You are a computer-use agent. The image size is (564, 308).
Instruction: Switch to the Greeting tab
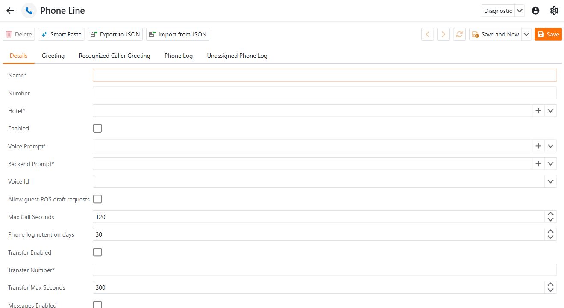pos(53,56)
